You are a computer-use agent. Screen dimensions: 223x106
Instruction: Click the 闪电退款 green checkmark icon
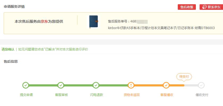pyautogui.click(x=96, y=85)
